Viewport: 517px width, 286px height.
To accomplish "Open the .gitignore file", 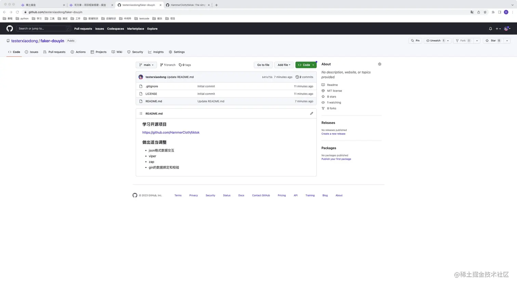I will [152, 86].
